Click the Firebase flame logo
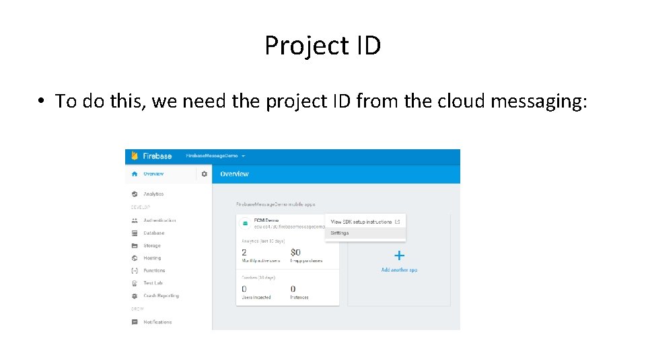 [x=135, y=155]
